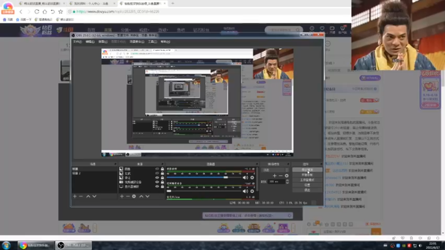Toggle the lock on the 显示器捕获 source
Viewport: 445px width, 250px height.
(x=162, y=187)
